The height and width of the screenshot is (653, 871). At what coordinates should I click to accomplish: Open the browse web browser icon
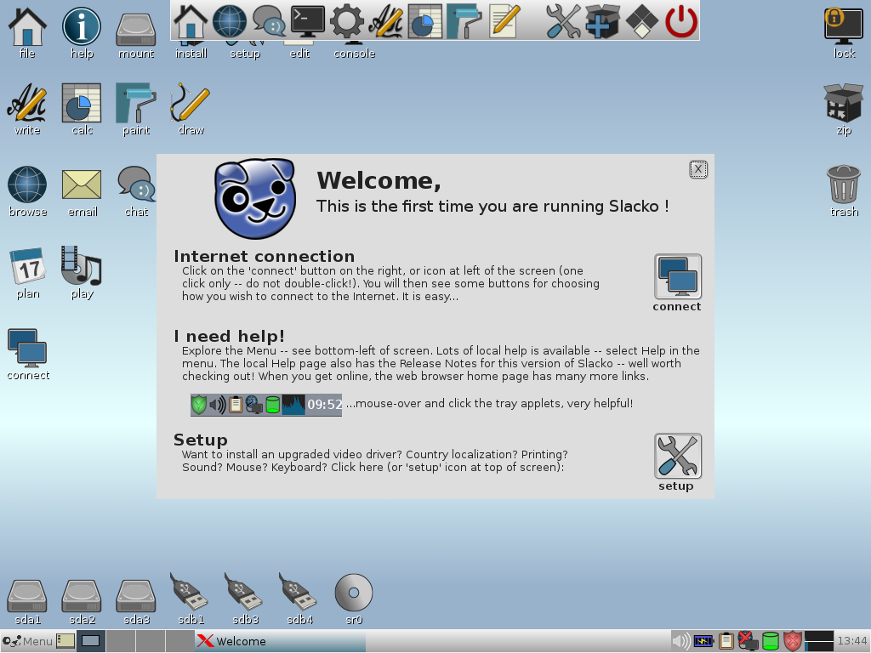point(27,191)
